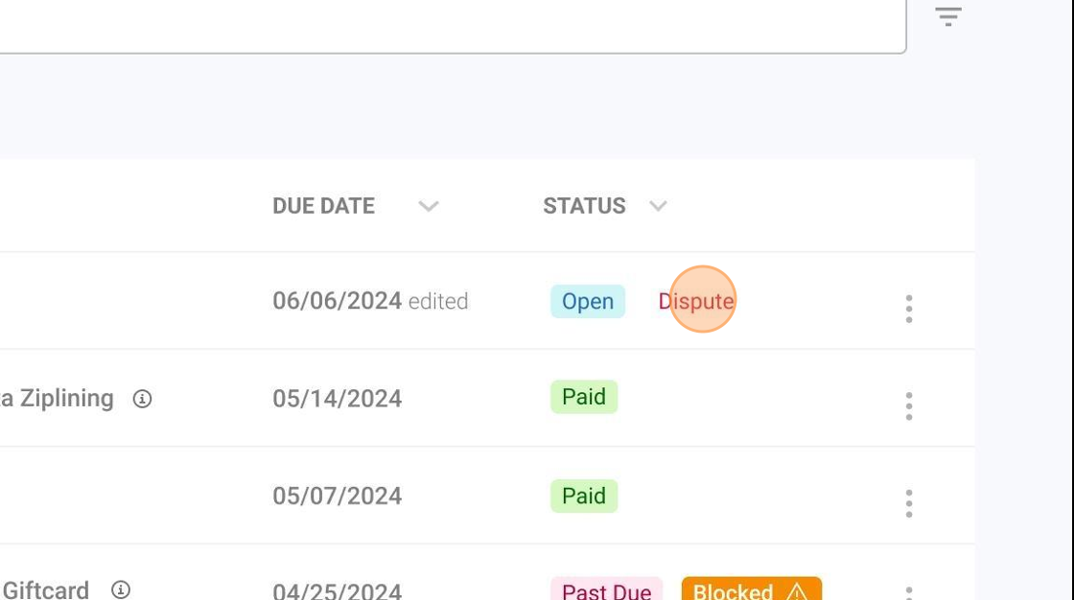
Task: Open the three-dot menu for 05/07/2024 row
Action: (909, 503)
